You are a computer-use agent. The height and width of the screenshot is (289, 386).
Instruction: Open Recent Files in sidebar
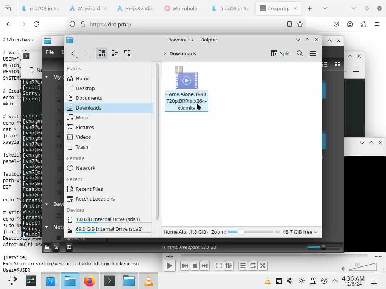[x=110, y=189]
